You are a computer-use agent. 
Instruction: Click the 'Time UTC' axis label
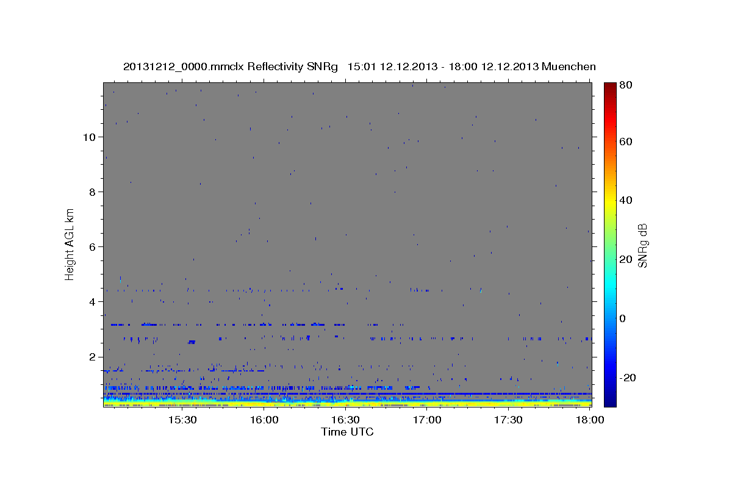coord(347,432)
